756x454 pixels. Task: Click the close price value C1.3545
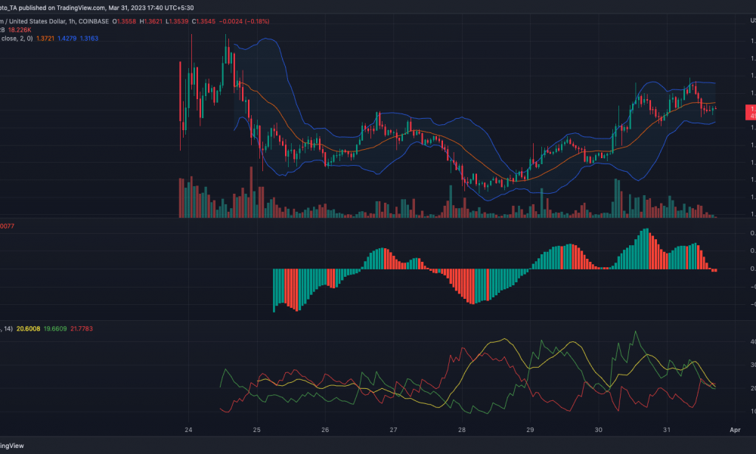click(x=203, y=21)
